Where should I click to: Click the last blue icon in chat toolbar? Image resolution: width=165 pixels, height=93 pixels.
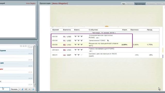(x=34, y=89)
